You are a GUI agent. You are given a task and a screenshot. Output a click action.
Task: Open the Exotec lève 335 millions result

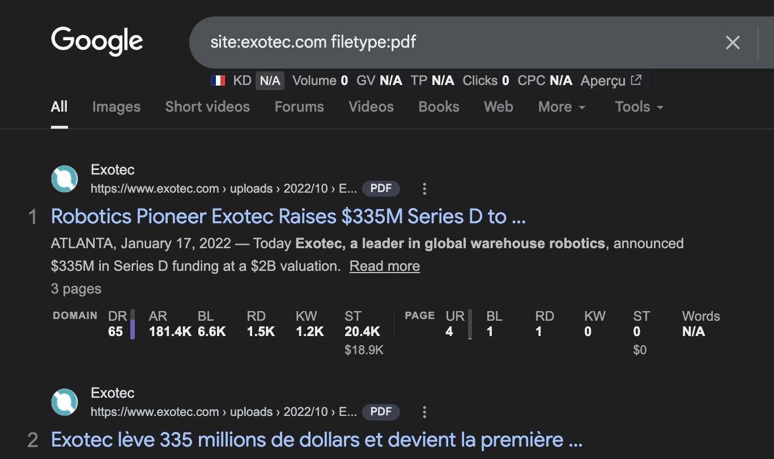(316, 440)
